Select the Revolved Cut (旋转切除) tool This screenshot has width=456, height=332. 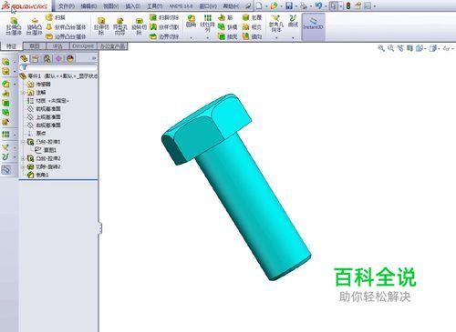139,26
